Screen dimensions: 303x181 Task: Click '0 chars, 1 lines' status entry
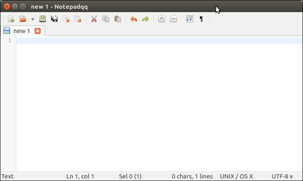(x=192, y=176)
